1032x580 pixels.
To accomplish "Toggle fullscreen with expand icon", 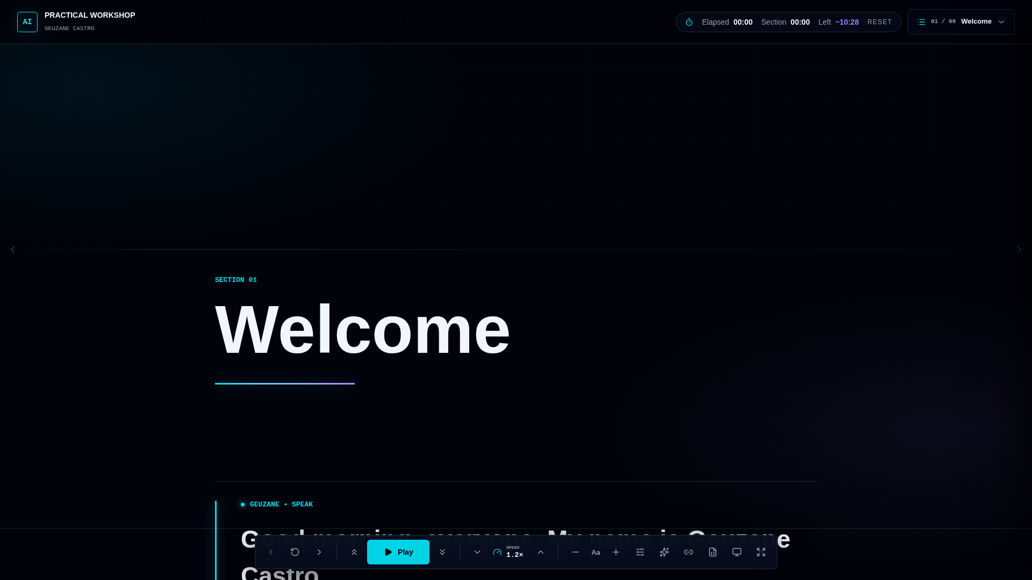I will pos(761,552).
